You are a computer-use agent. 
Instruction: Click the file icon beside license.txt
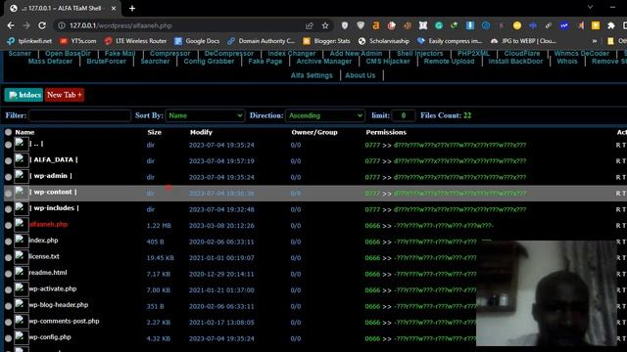pos(21,257)
